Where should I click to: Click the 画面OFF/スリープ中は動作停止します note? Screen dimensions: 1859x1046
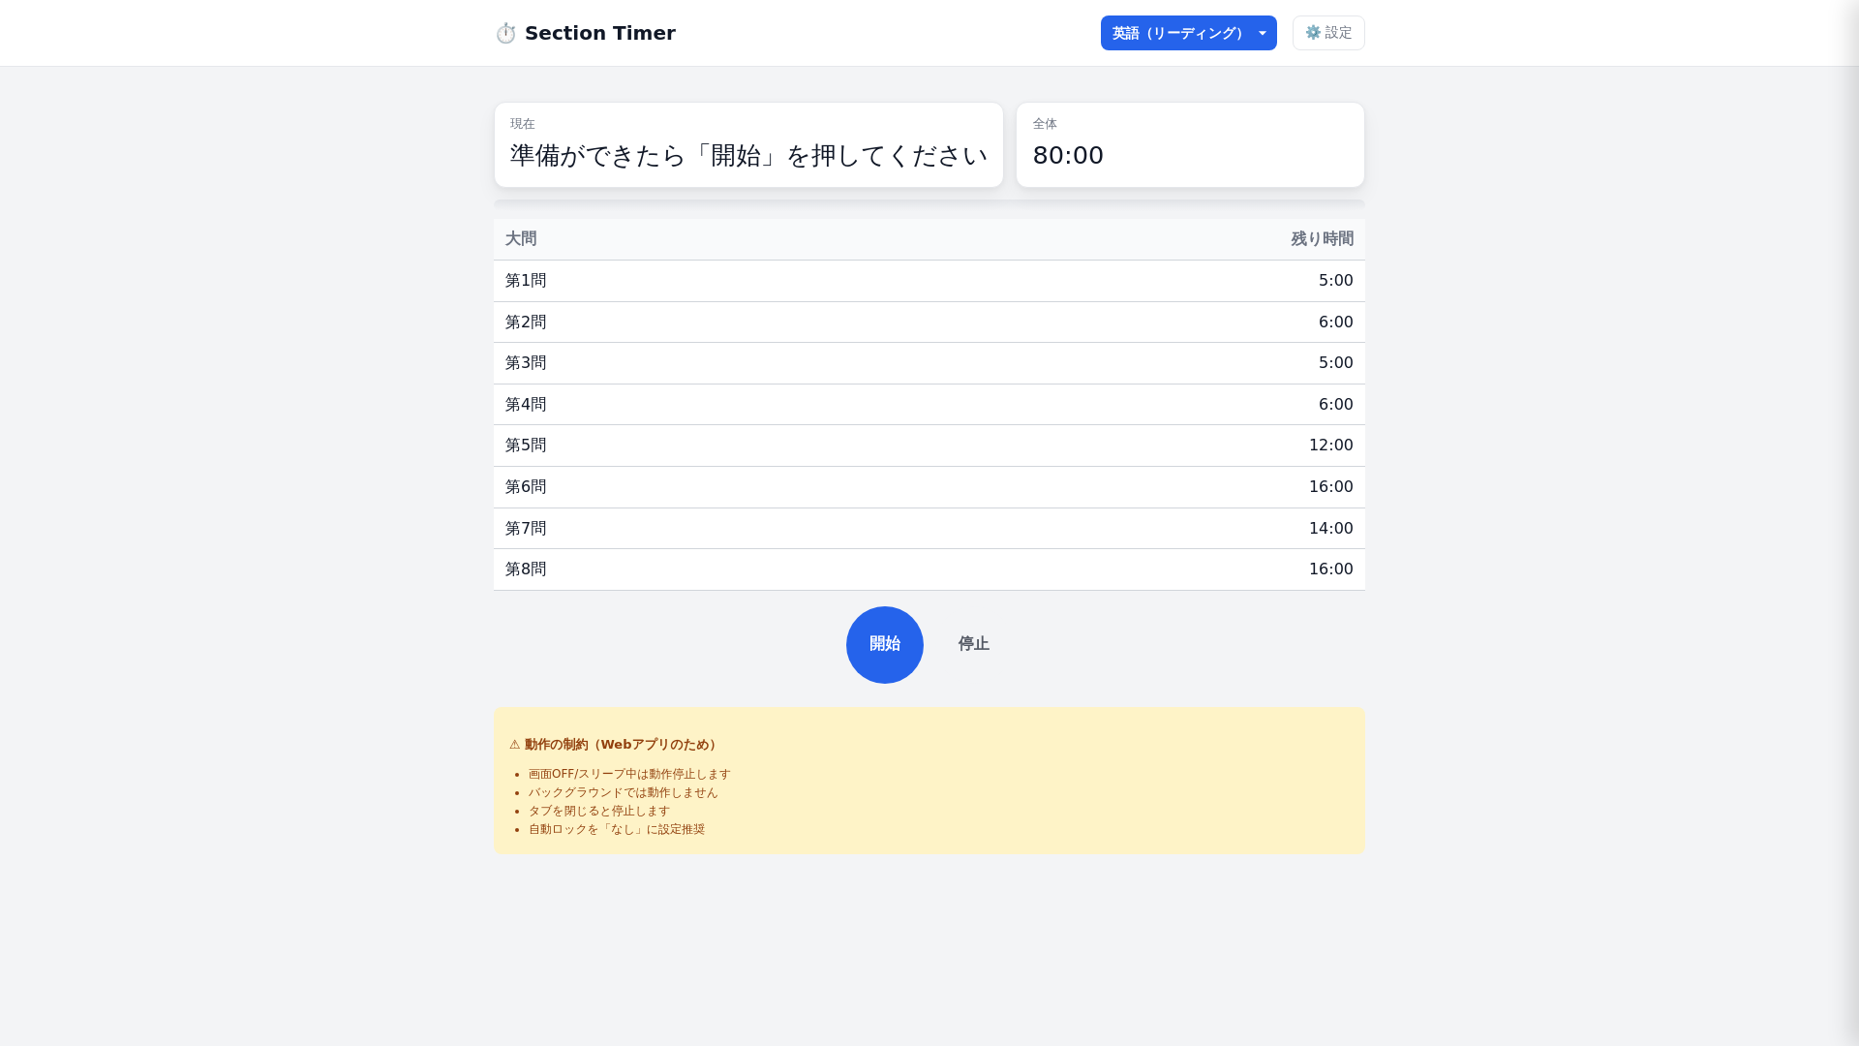click(x=629, y=774)
